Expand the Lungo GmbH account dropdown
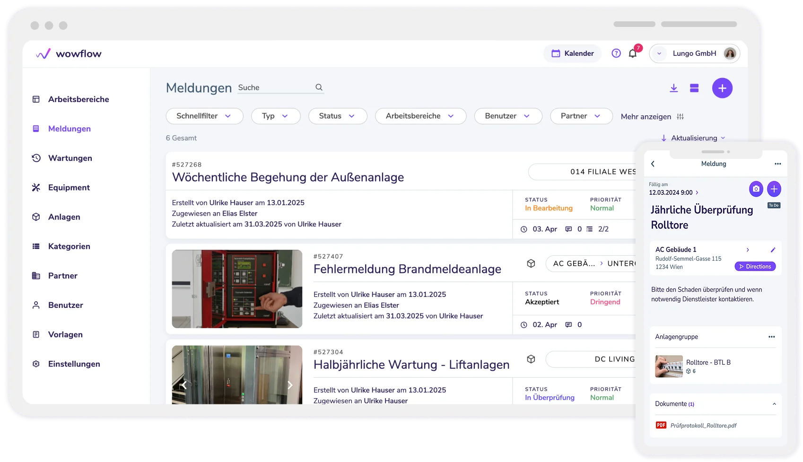 pyautogui.click(x=659, y=53)
